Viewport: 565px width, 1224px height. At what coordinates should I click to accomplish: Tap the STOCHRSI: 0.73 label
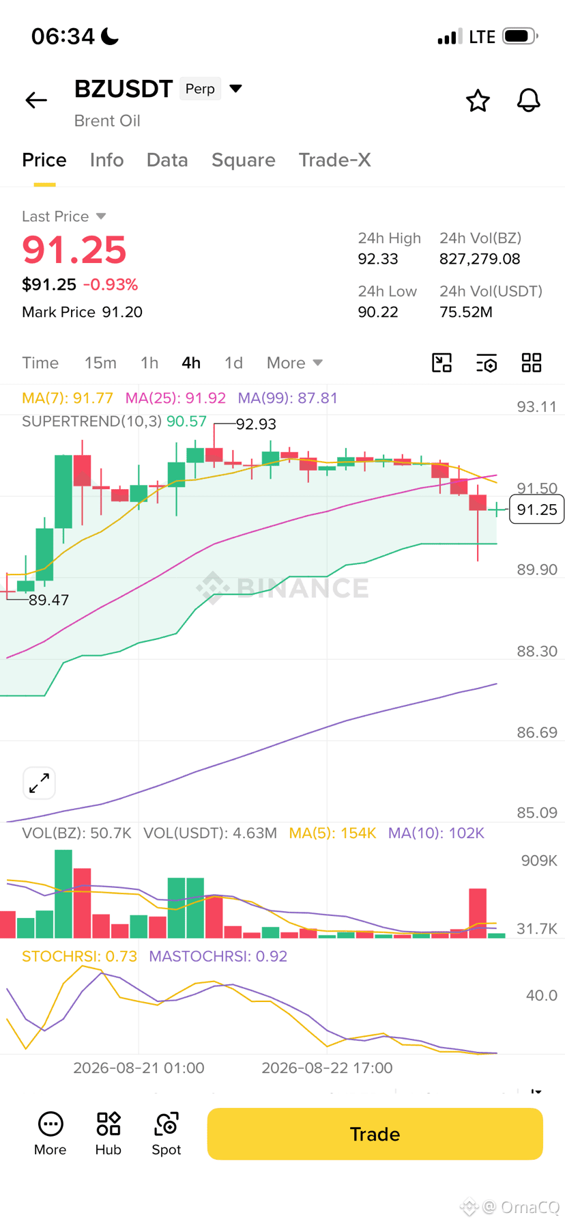(x=79, y=956)
